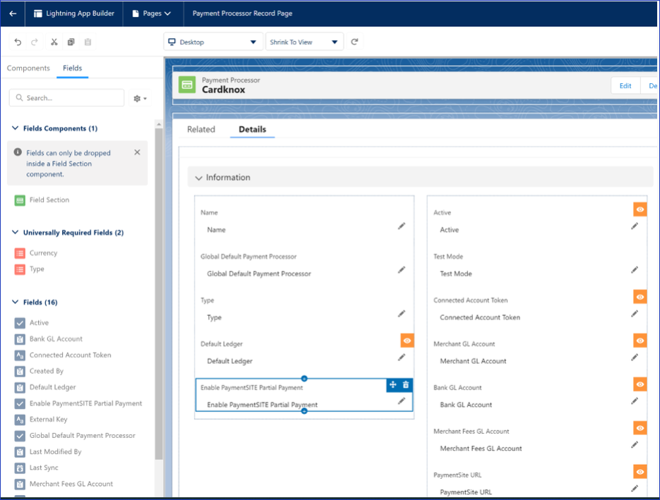Open the Pages menu
Viewport: 660px width, 500px height.
[x=152, y=13]
